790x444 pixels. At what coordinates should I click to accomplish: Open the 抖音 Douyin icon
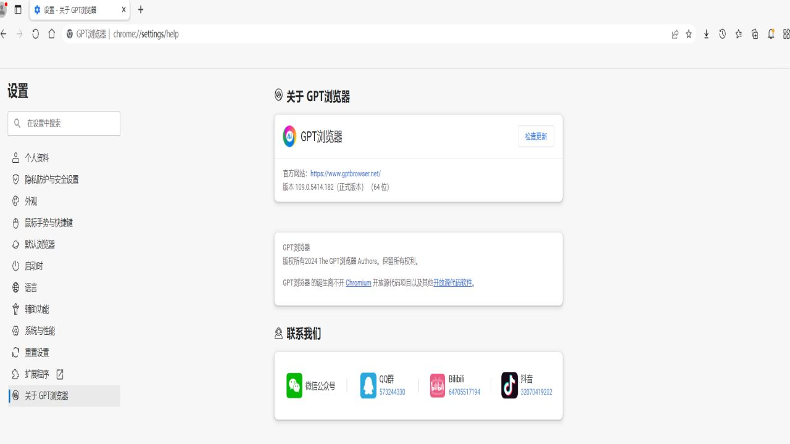(509, 385)
